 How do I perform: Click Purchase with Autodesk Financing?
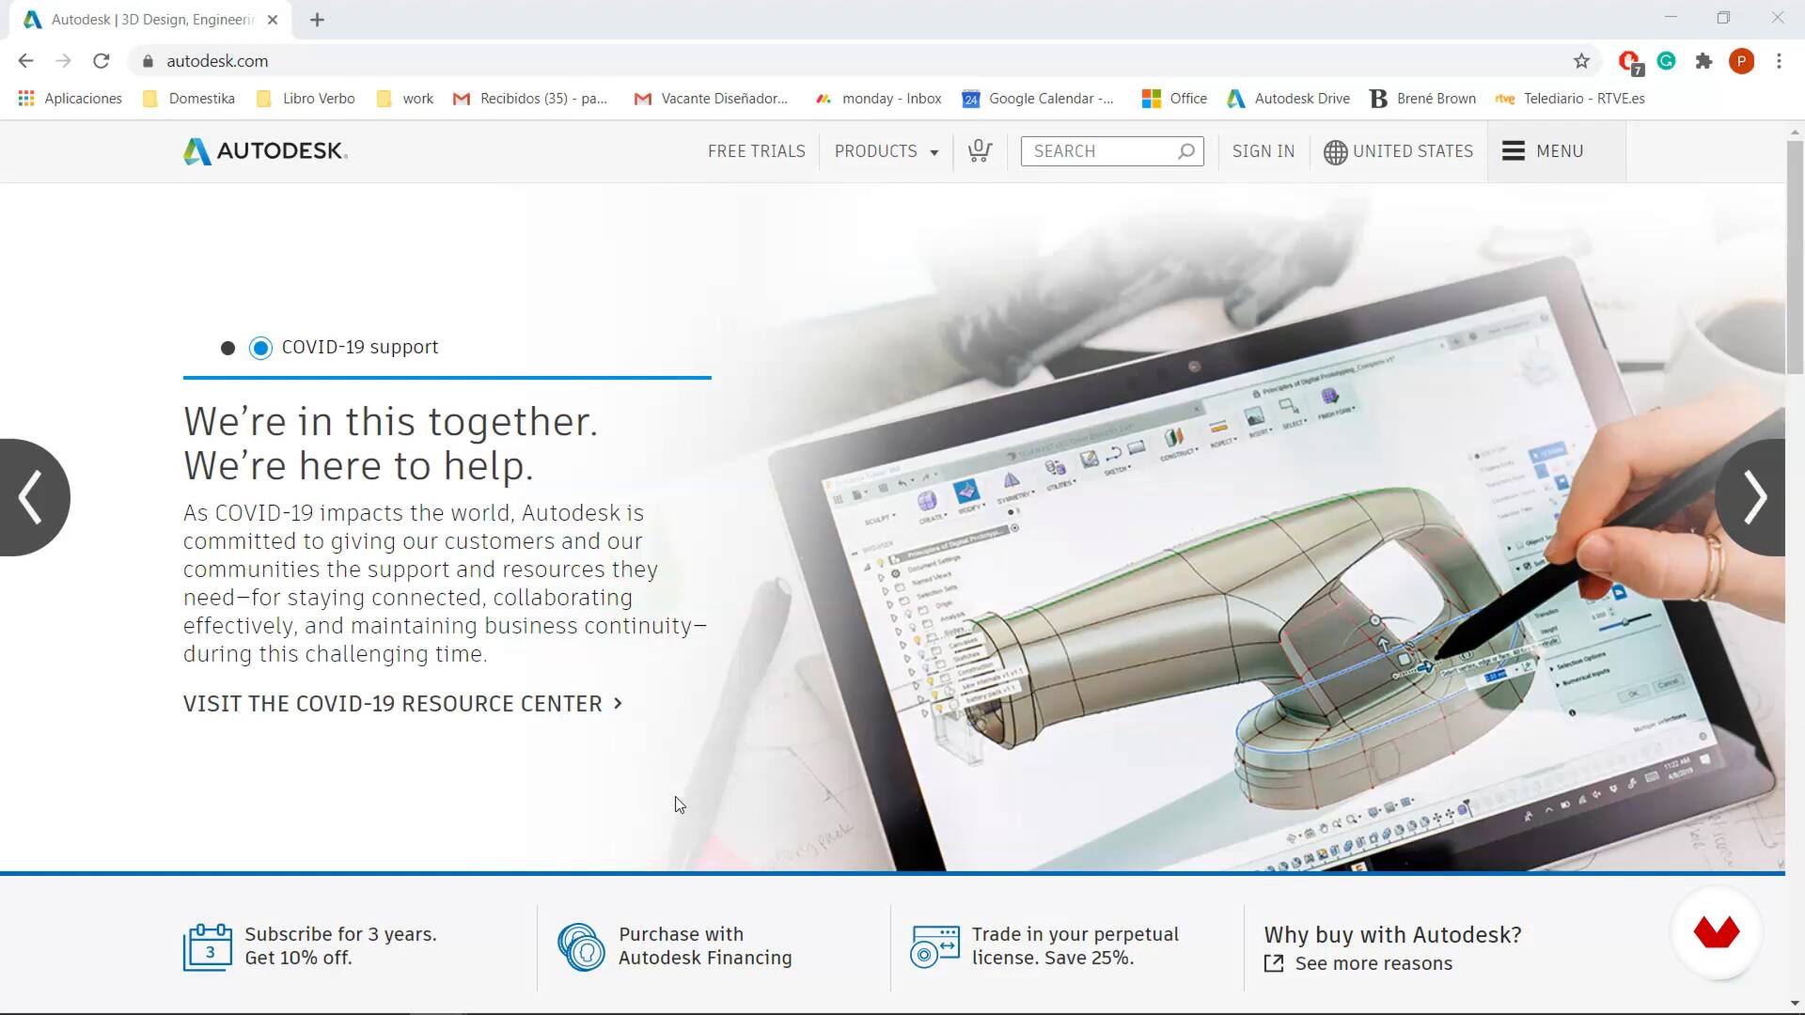705,946
